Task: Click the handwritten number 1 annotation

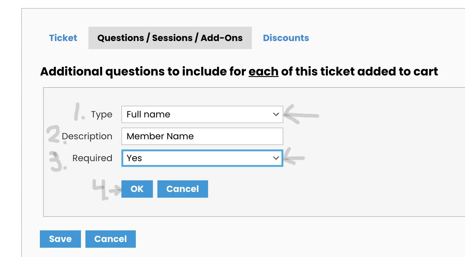Action: 78,112
